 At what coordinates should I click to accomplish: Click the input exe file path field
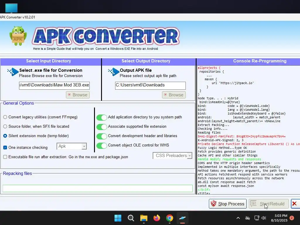pos(54,85)
